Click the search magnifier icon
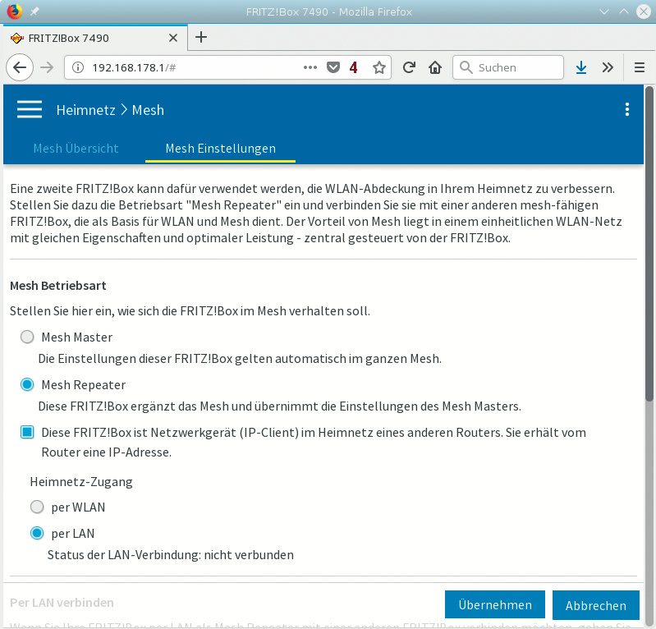The image size is (656, 629). [x=466, y=67]
